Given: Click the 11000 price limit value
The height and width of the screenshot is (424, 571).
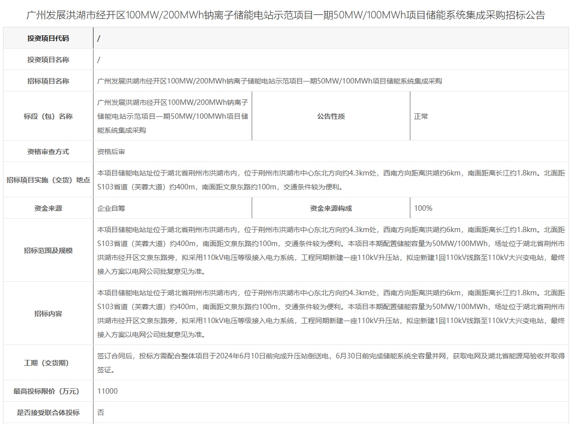Looking at the screenshot, I should point(107,391).
